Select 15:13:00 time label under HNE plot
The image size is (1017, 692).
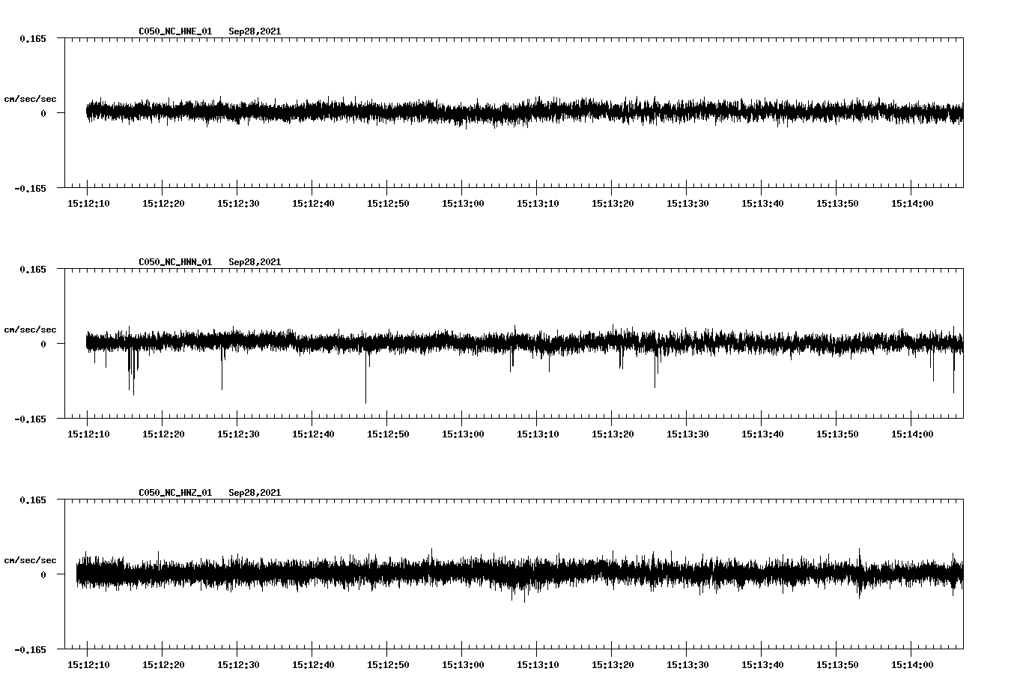(x=463, y=203)
